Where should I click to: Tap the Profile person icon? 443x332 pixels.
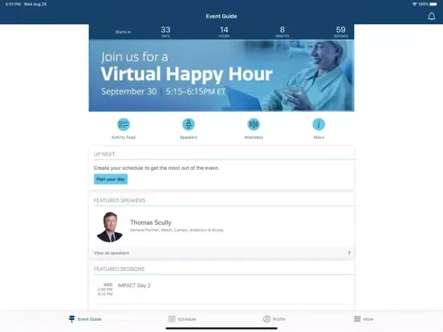coord(266,318)
